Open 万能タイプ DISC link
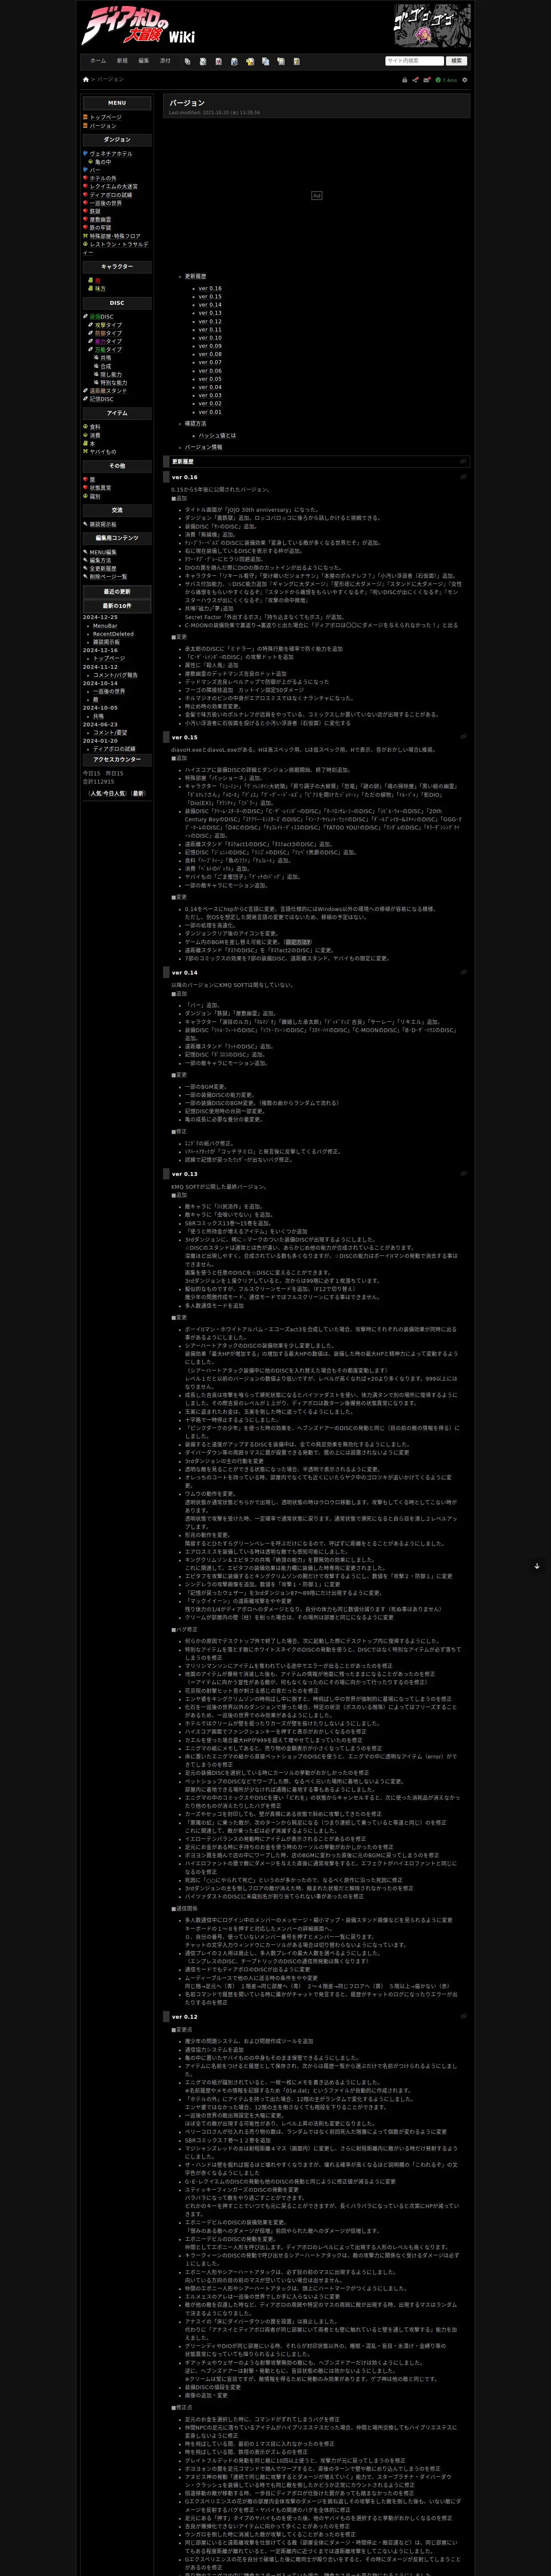The image size is (551, 2576). click(x=108, y=350)
